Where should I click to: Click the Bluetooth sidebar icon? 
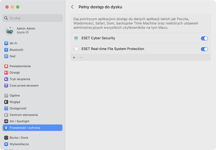(x=6, y=50)
